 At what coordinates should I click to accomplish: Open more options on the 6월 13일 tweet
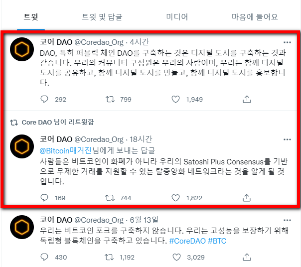pos(287,220)
